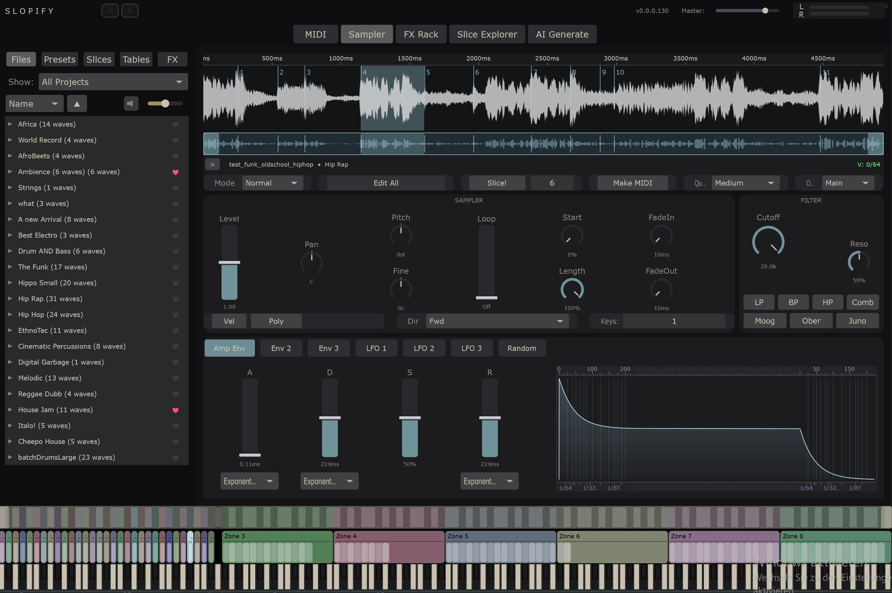Adjust the Master volume slider
This screenshot has width=892, height=593.
click(x=765, y=11)
